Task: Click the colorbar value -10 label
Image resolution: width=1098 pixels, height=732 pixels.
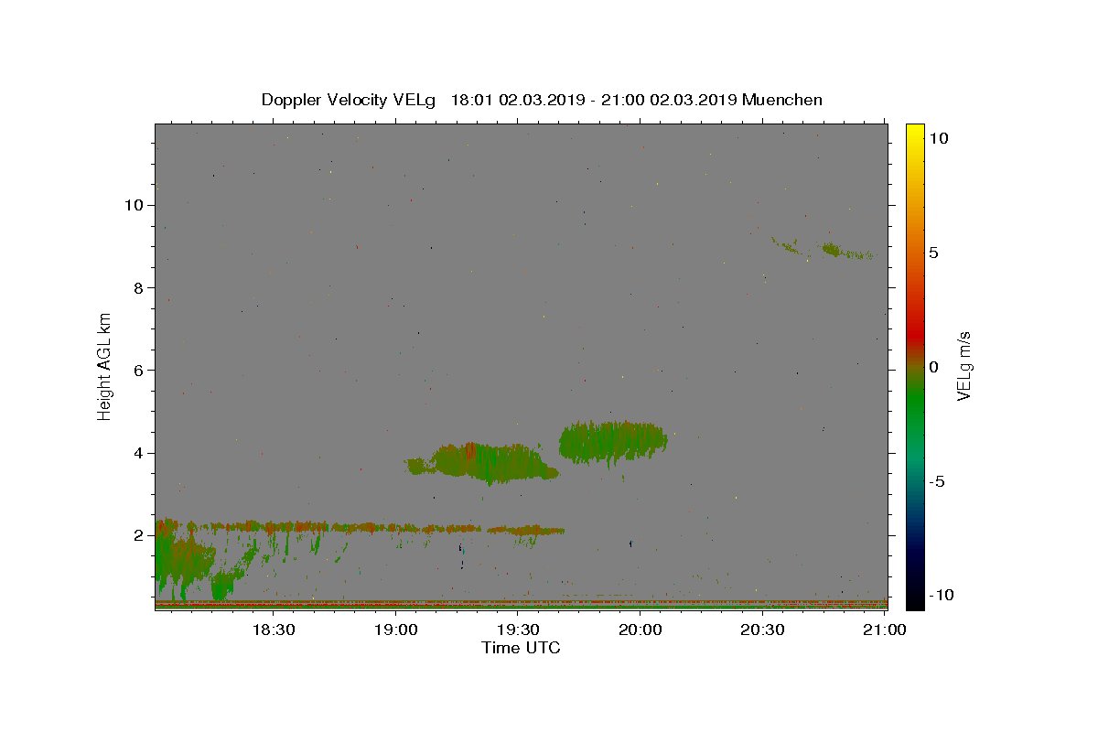Action: point(942,595)
